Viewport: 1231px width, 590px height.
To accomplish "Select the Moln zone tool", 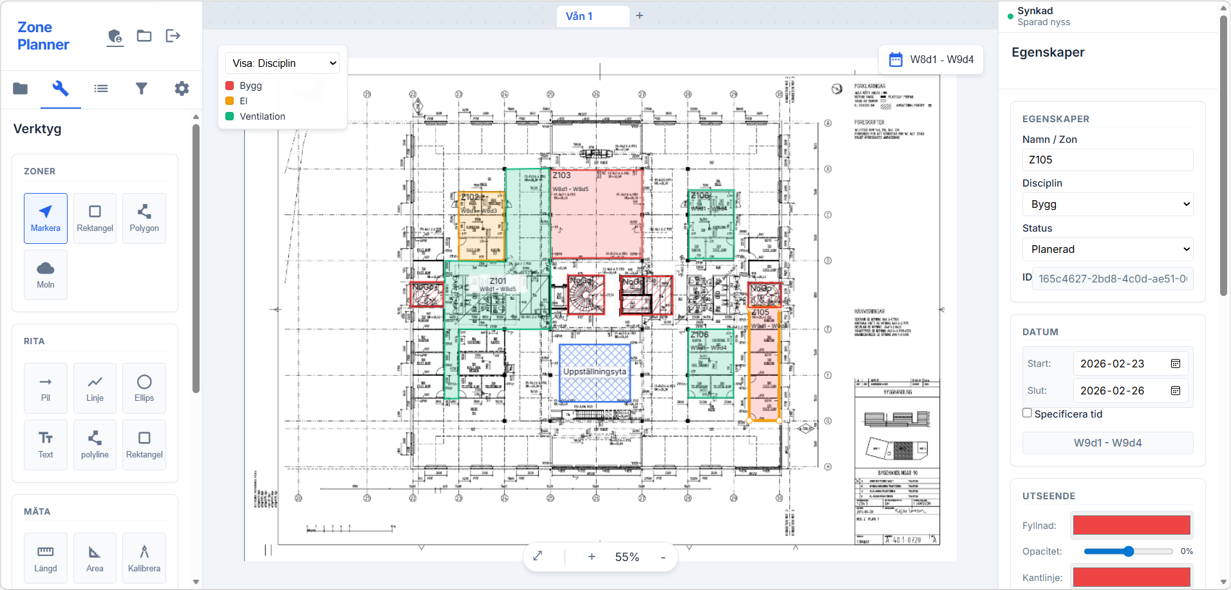I will (45, 275).
